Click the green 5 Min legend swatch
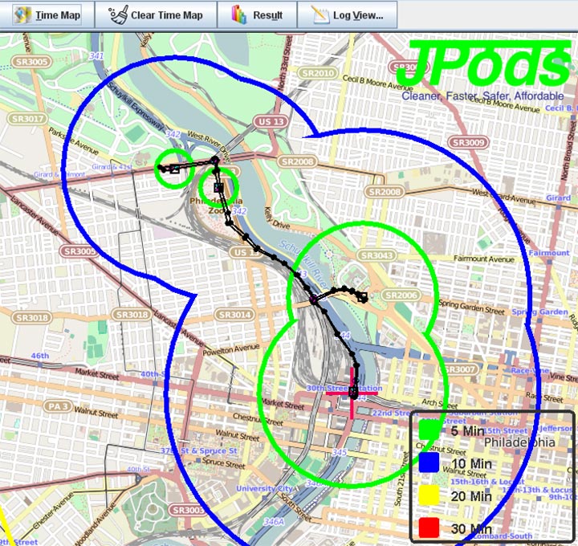 click(429, 430)
